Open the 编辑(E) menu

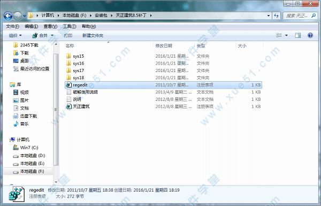tap(32, 26)
